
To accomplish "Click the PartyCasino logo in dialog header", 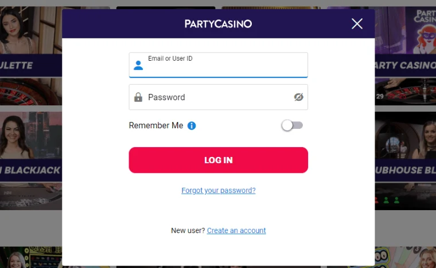I will 218,23.
